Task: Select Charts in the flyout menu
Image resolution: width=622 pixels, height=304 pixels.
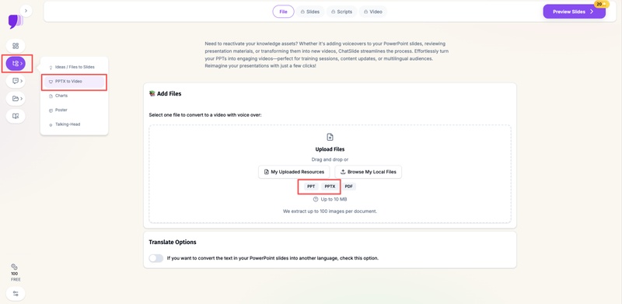Action: tap(74, 96)
